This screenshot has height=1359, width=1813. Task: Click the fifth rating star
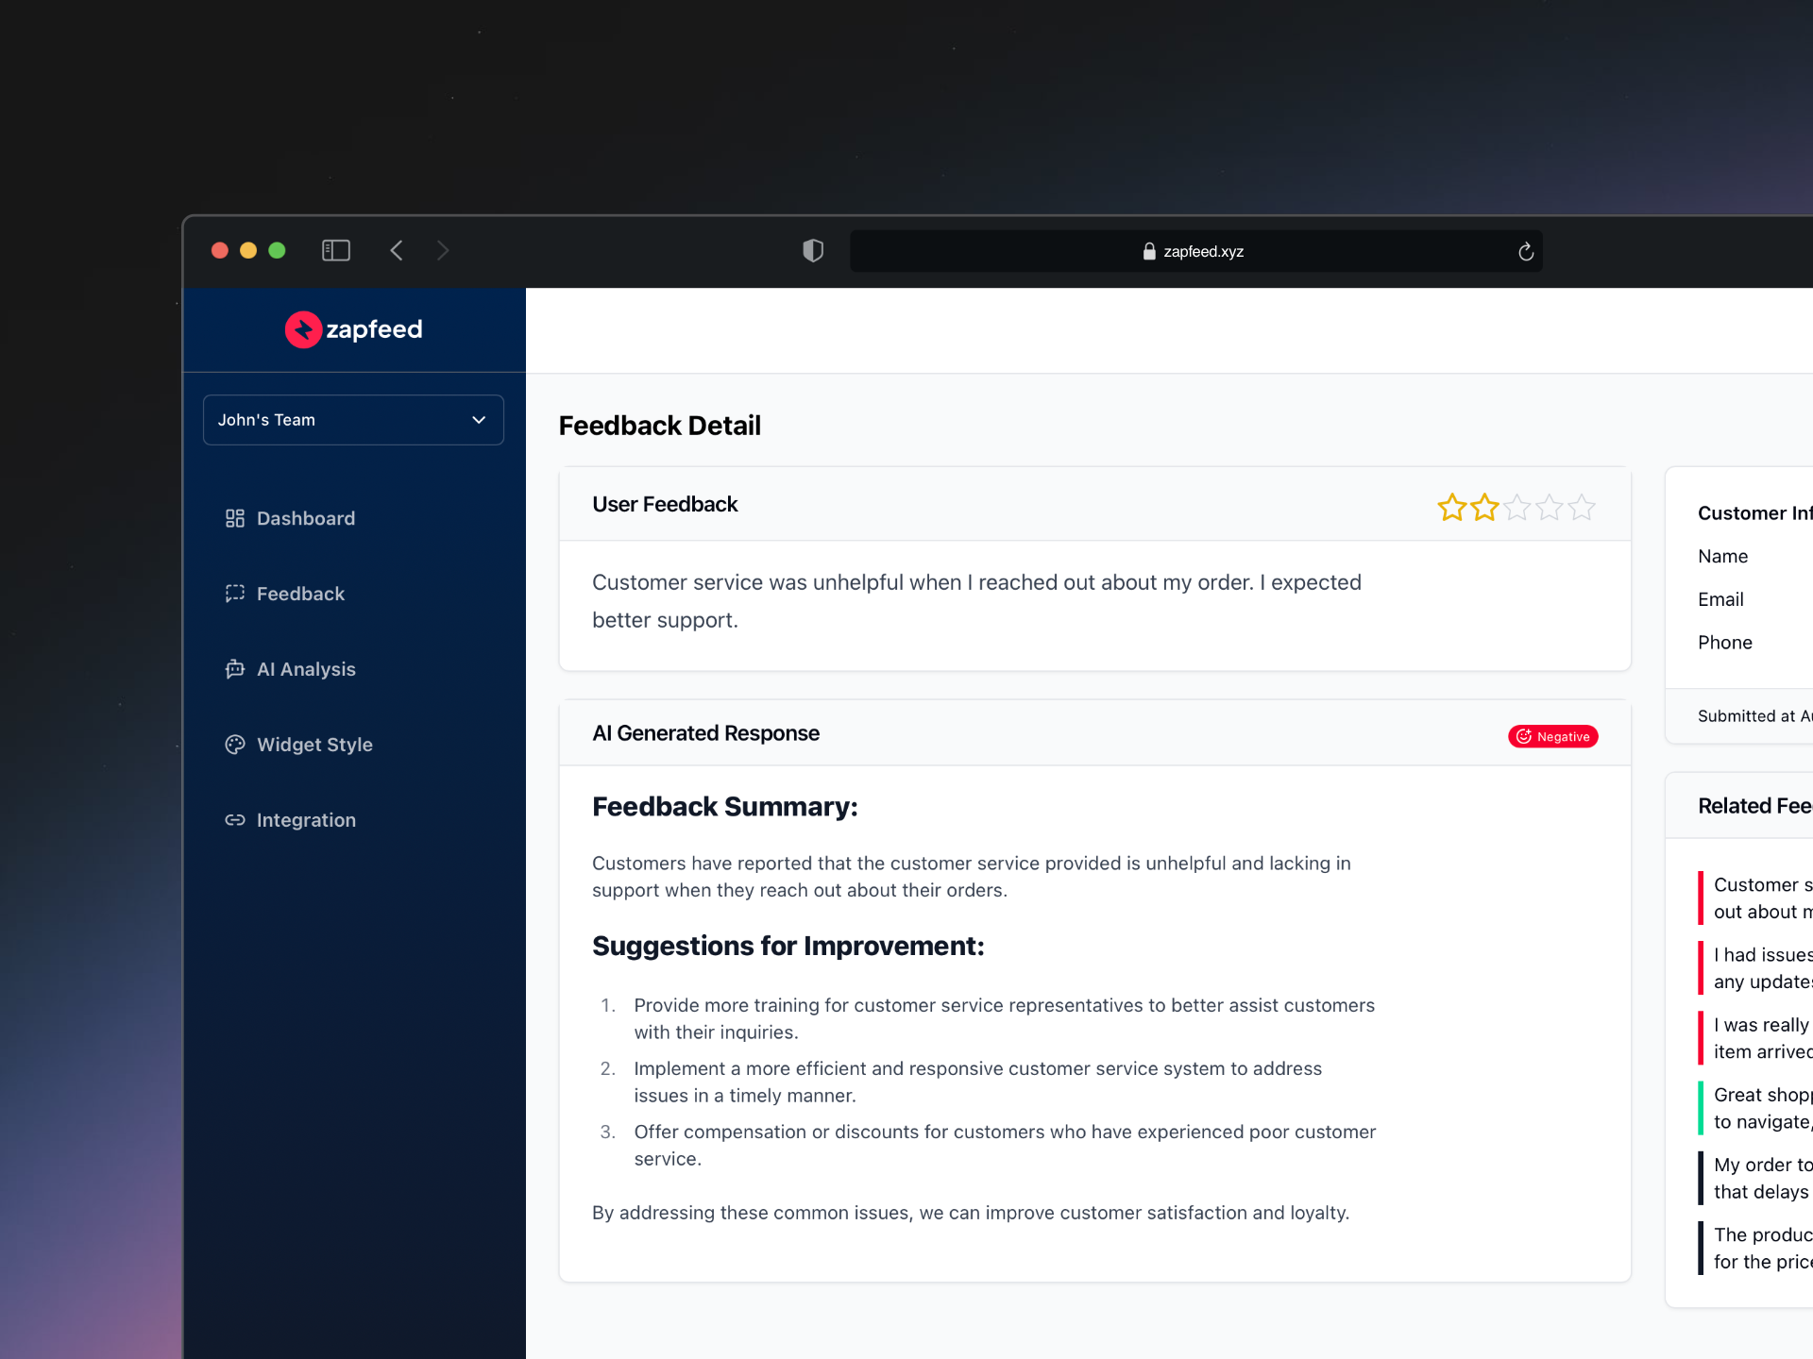pos(1582,508)
